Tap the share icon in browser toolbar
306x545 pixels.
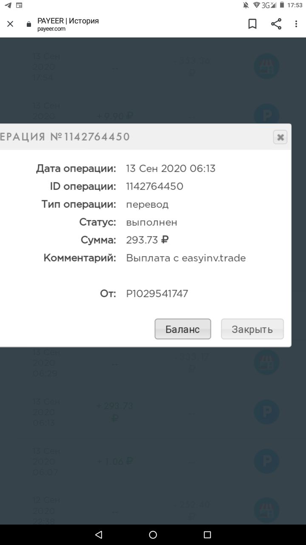(276, 24)
